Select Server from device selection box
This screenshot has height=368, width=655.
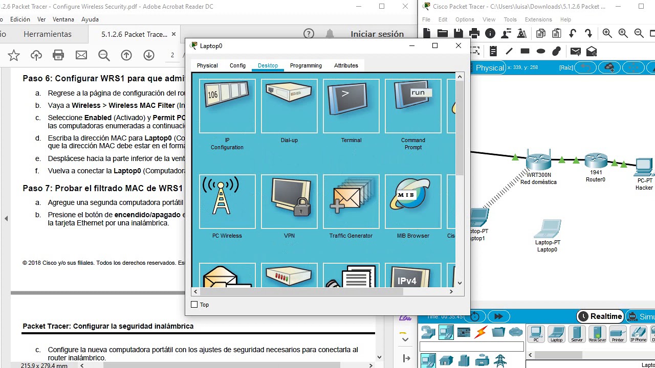[577, 334]
